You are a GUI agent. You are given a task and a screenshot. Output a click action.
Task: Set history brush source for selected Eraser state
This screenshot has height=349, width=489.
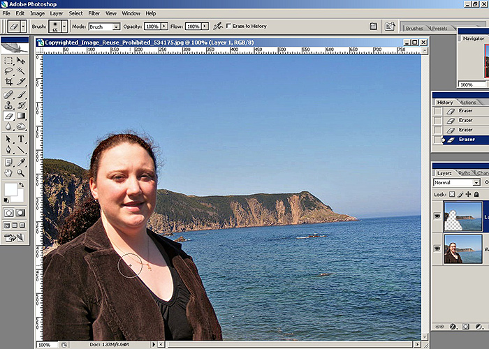[x=437, y=140]
